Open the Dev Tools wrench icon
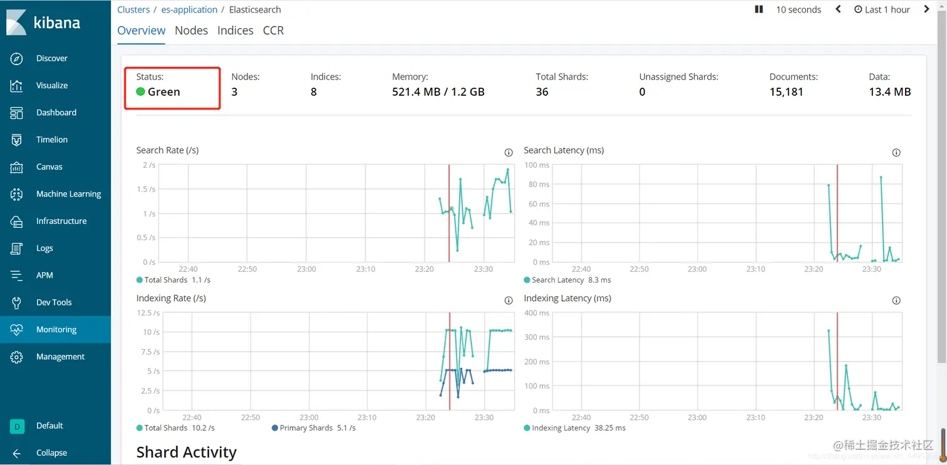Image resolution: width=947 pixels, height=465 pixels. tap(17, 302)
